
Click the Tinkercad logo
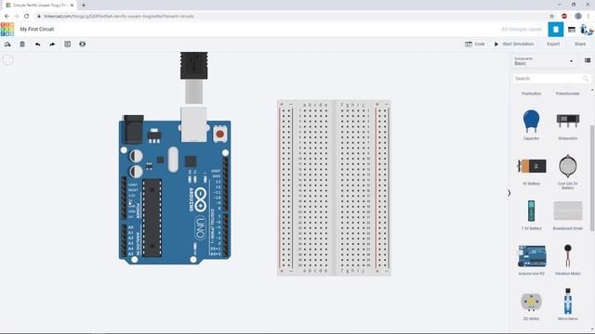click(7, 29)
